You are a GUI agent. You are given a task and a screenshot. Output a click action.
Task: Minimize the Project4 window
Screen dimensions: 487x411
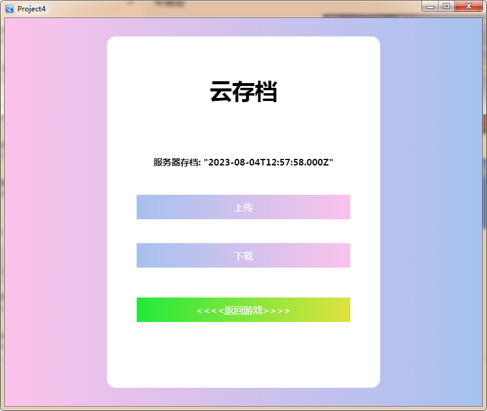tap(430, 6)
